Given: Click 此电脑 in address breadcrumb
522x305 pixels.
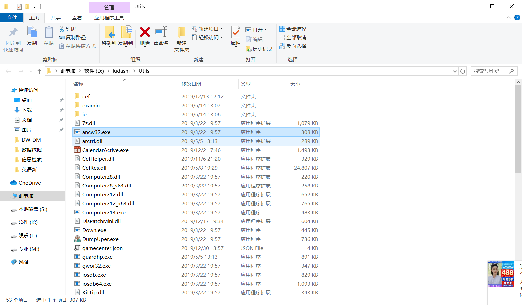Looking at the screenshot, I should (68, 71).
